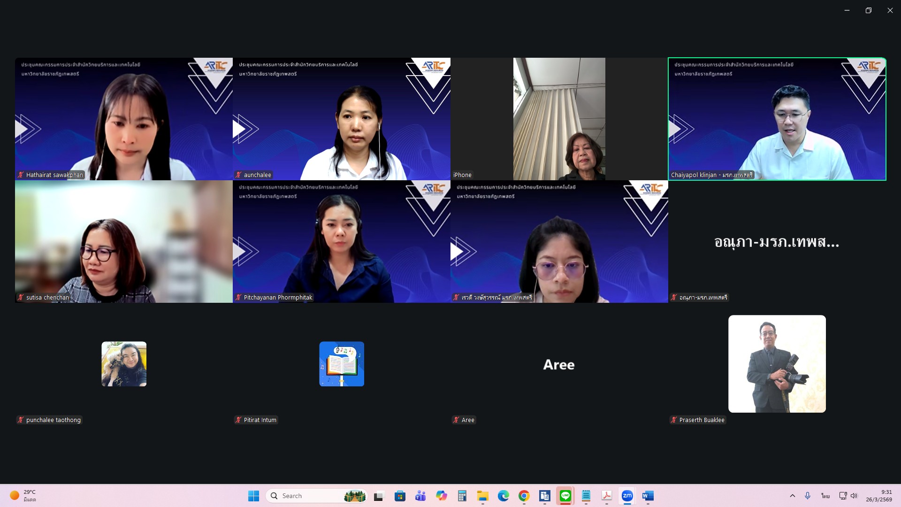Open File Explorer from the taskbar

[482, 496]
